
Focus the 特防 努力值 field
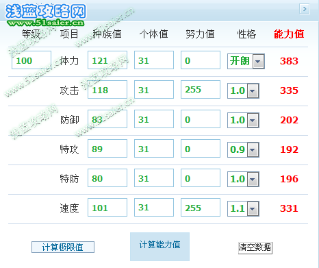point(201,178)
